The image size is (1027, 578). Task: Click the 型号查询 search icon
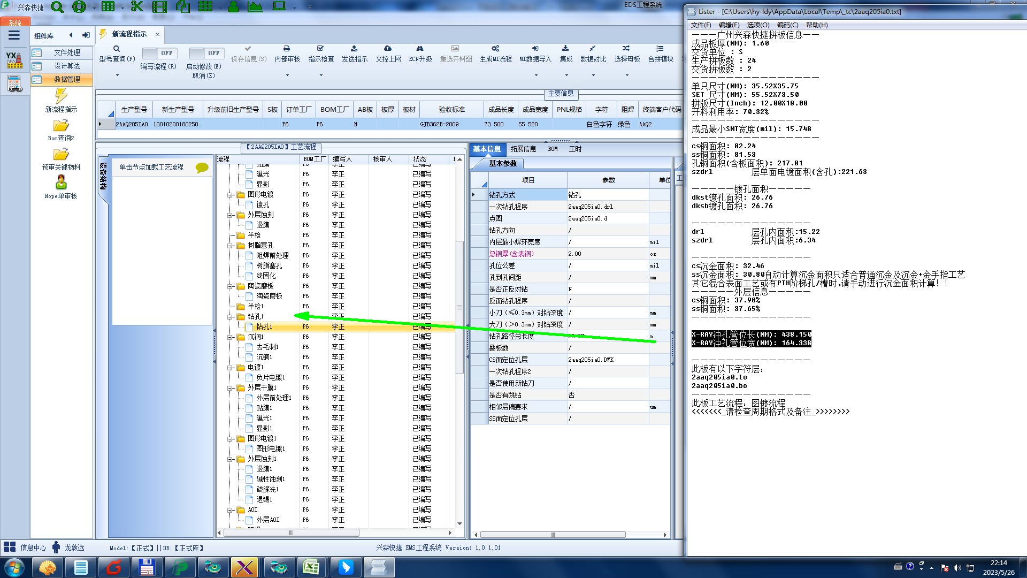click(x=117, y=49)
